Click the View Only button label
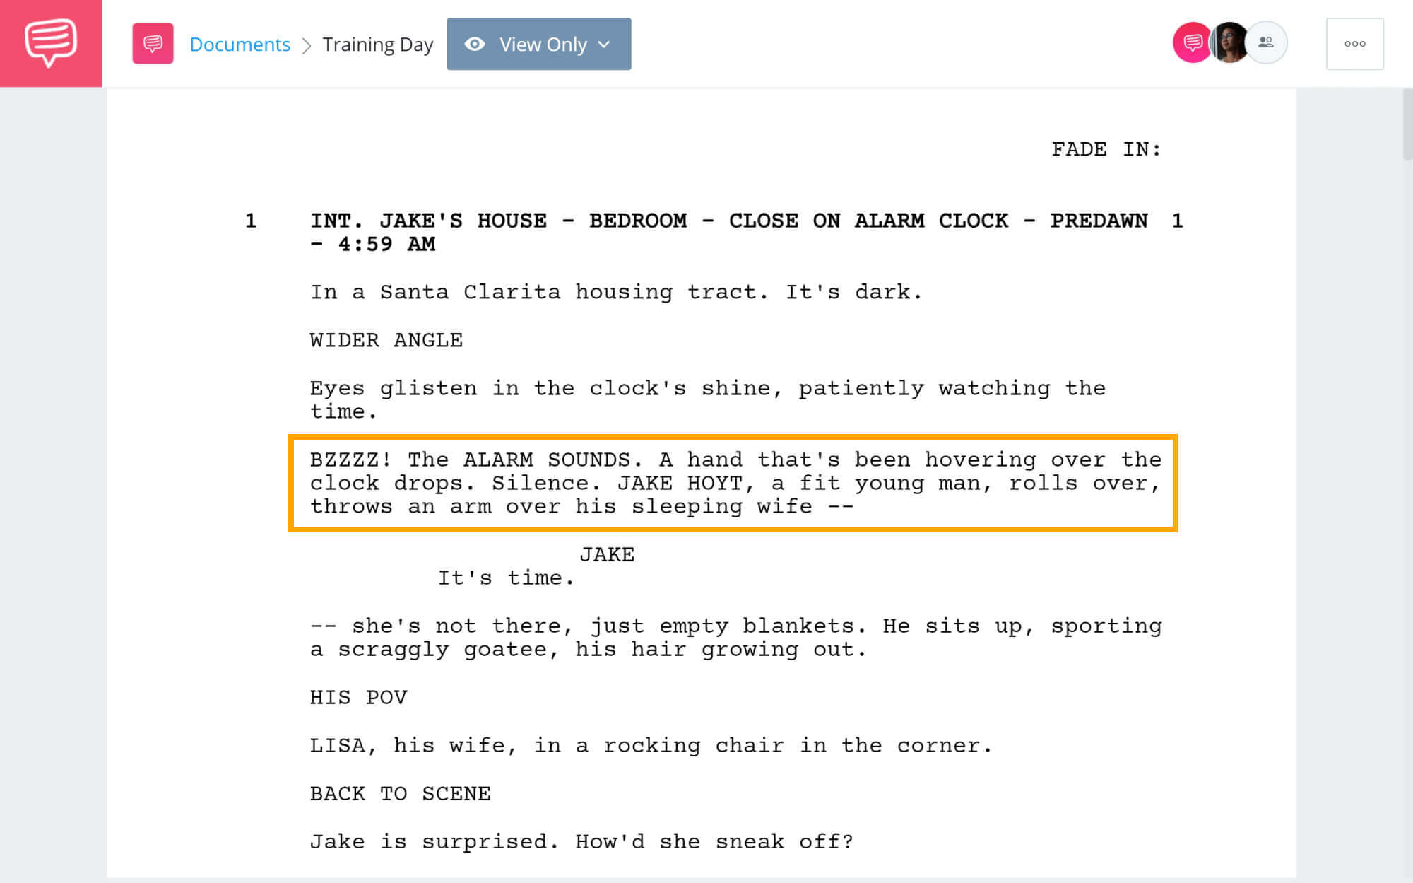The height and width of the screenshot is (883, 1413). (x=538, y=44)
